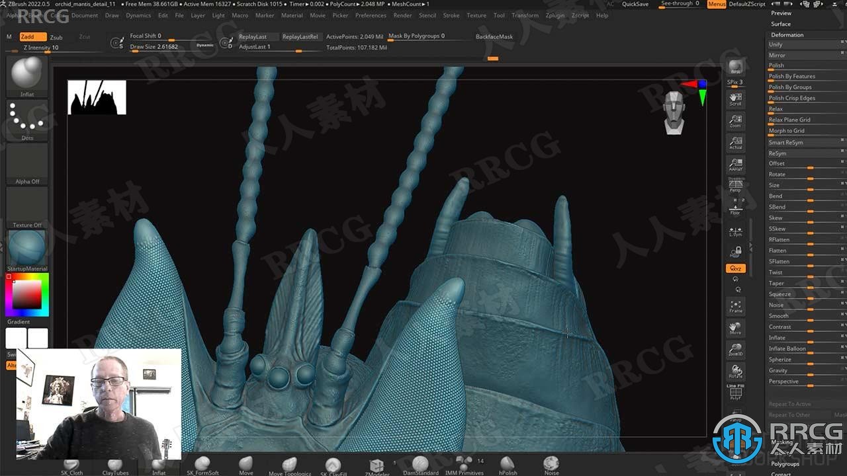
Task: Click the BPR render button
Action: click(x=735, y=67)
